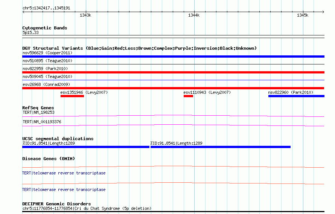Click the RefSeq Genes track title
Viewport: 335px width, 214px height.
tap(38, 108)
